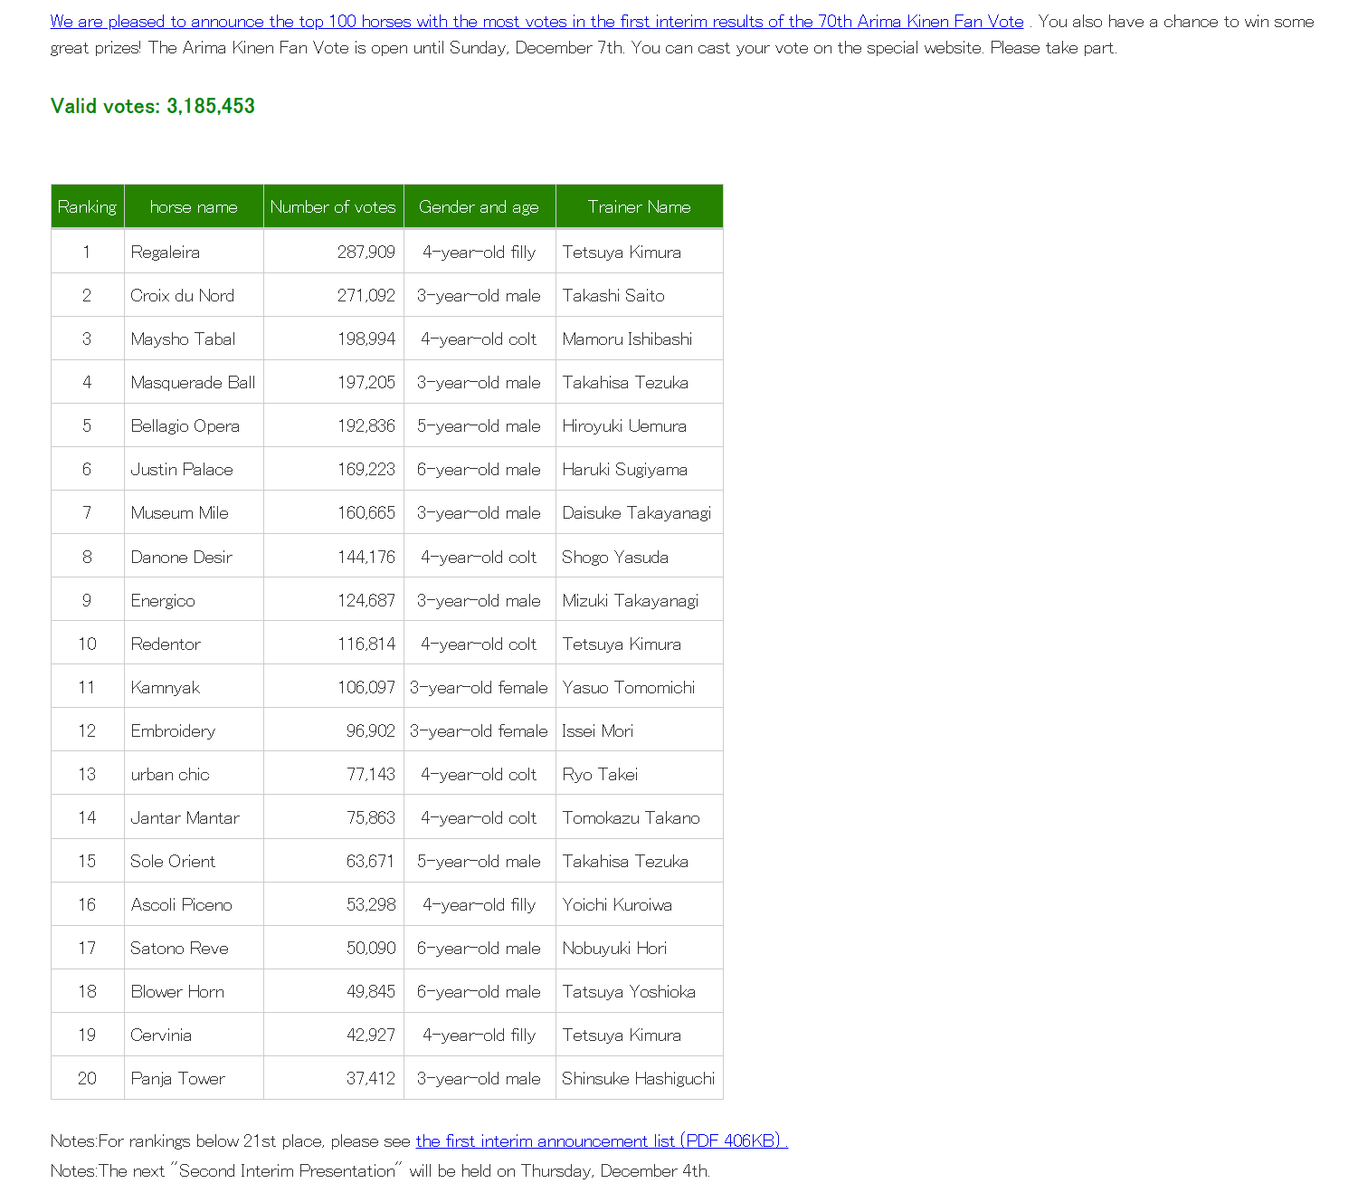The width and height of the screenshot is (1358, 1193).
Task: Click vote count 116,814
Action: pyautogui.click(x=366, y=644)
